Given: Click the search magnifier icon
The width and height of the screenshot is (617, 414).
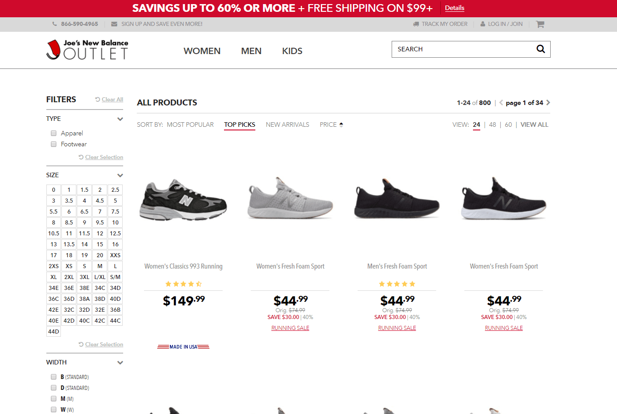Looking at the screenshot, I should tap(541, 49).
